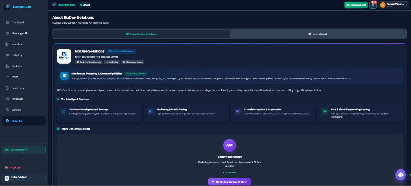This screenshot has height=186, width=411.
Task: Click the Business Development & Strategy chart icon
Action: (x=63, y=111)
